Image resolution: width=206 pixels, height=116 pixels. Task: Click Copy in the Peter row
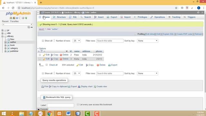pyautogui.click(x=54, y=55)
